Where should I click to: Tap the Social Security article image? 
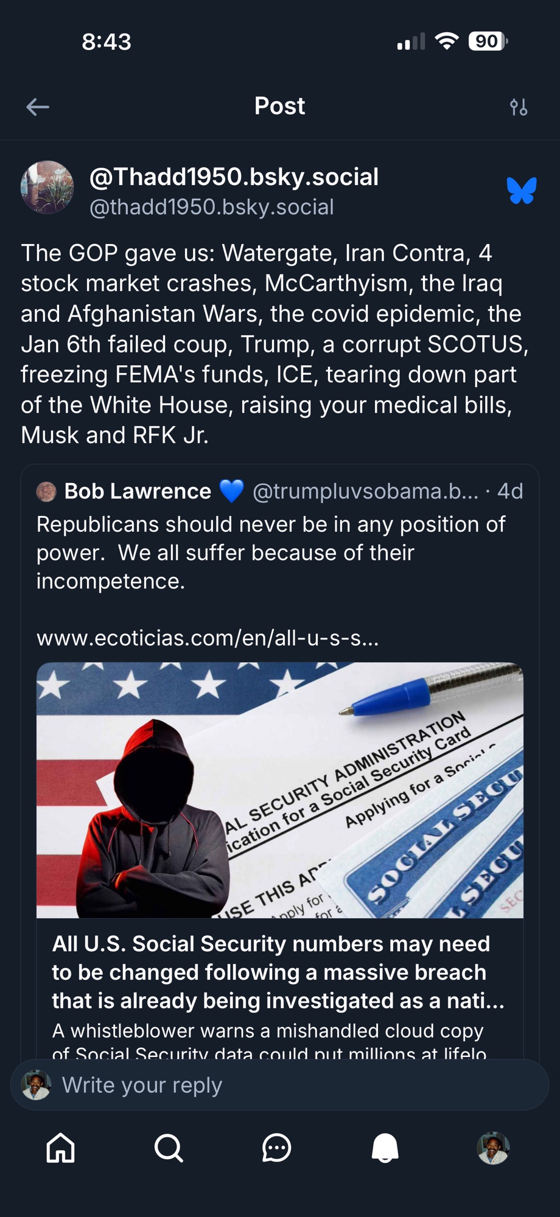point(280,790)
